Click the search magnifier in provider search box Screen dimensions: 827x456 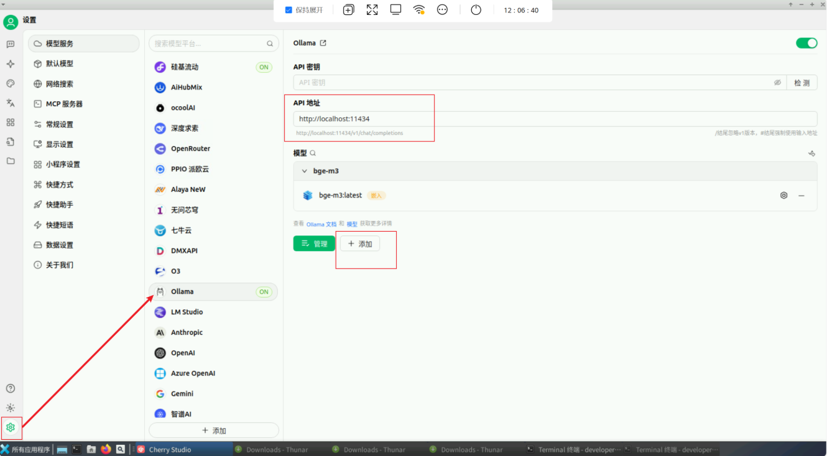[x=270, y=43]
